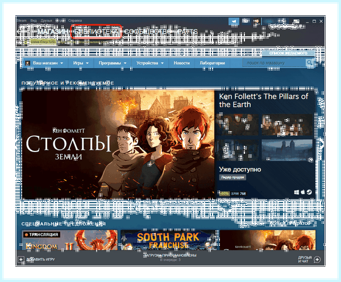Click the store search input field

pyautogui.click(x=274, y=63)
